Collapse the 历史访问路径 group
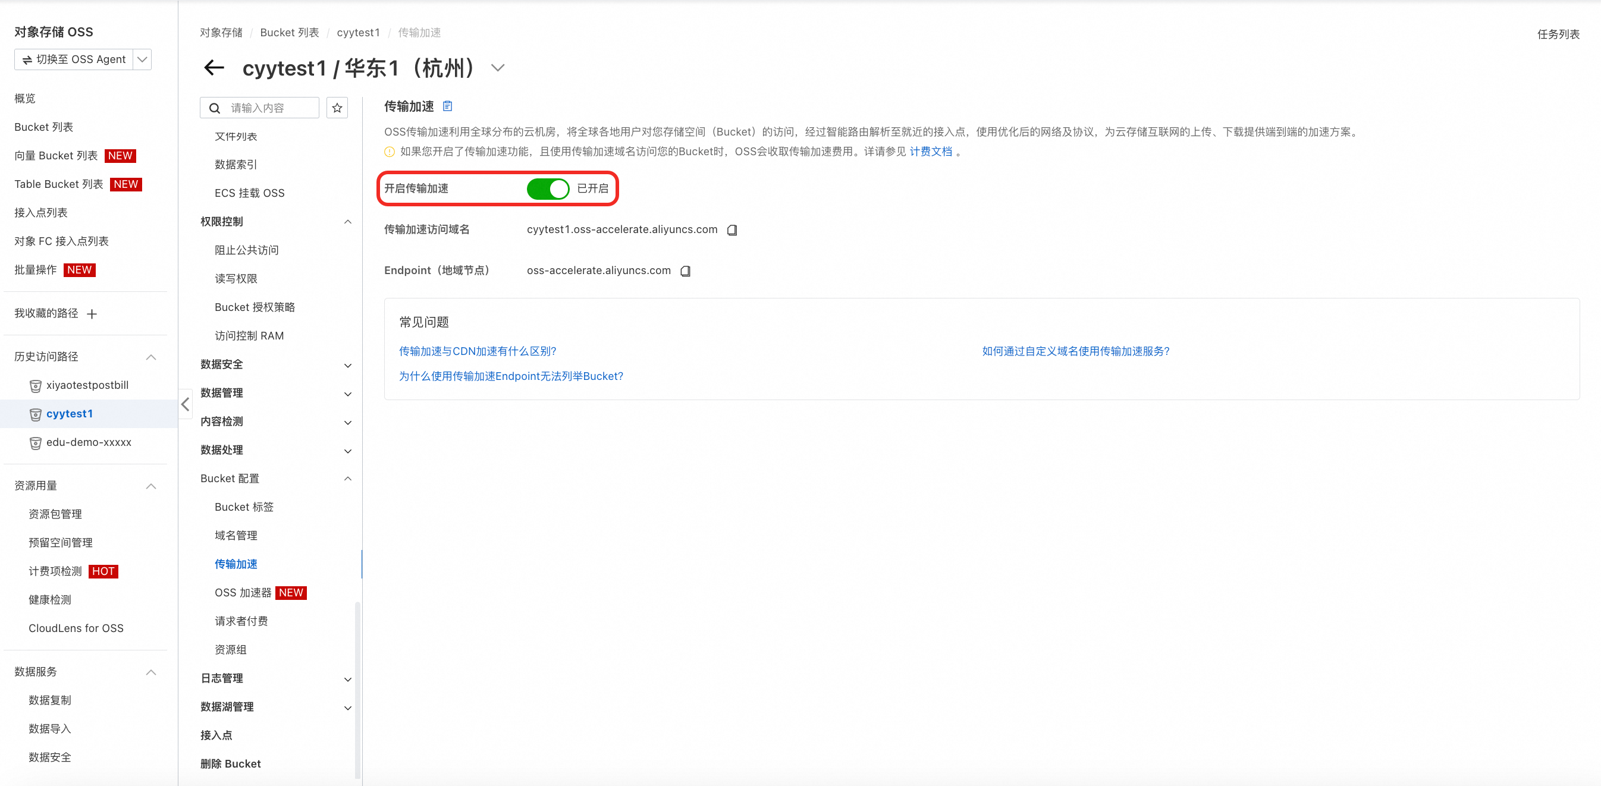1601x786 pixels. pyautogui.click(x=151, y=357)
